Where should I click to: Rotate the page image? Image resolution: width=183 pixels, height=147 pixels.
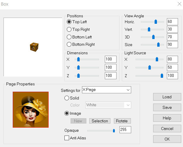coord(122,121)
